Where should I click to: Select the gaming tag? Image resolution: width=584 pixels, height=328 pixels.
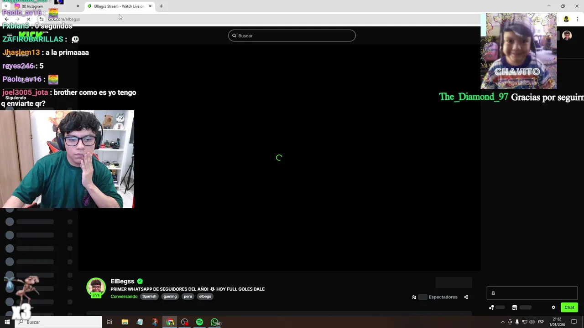(170, 297)
